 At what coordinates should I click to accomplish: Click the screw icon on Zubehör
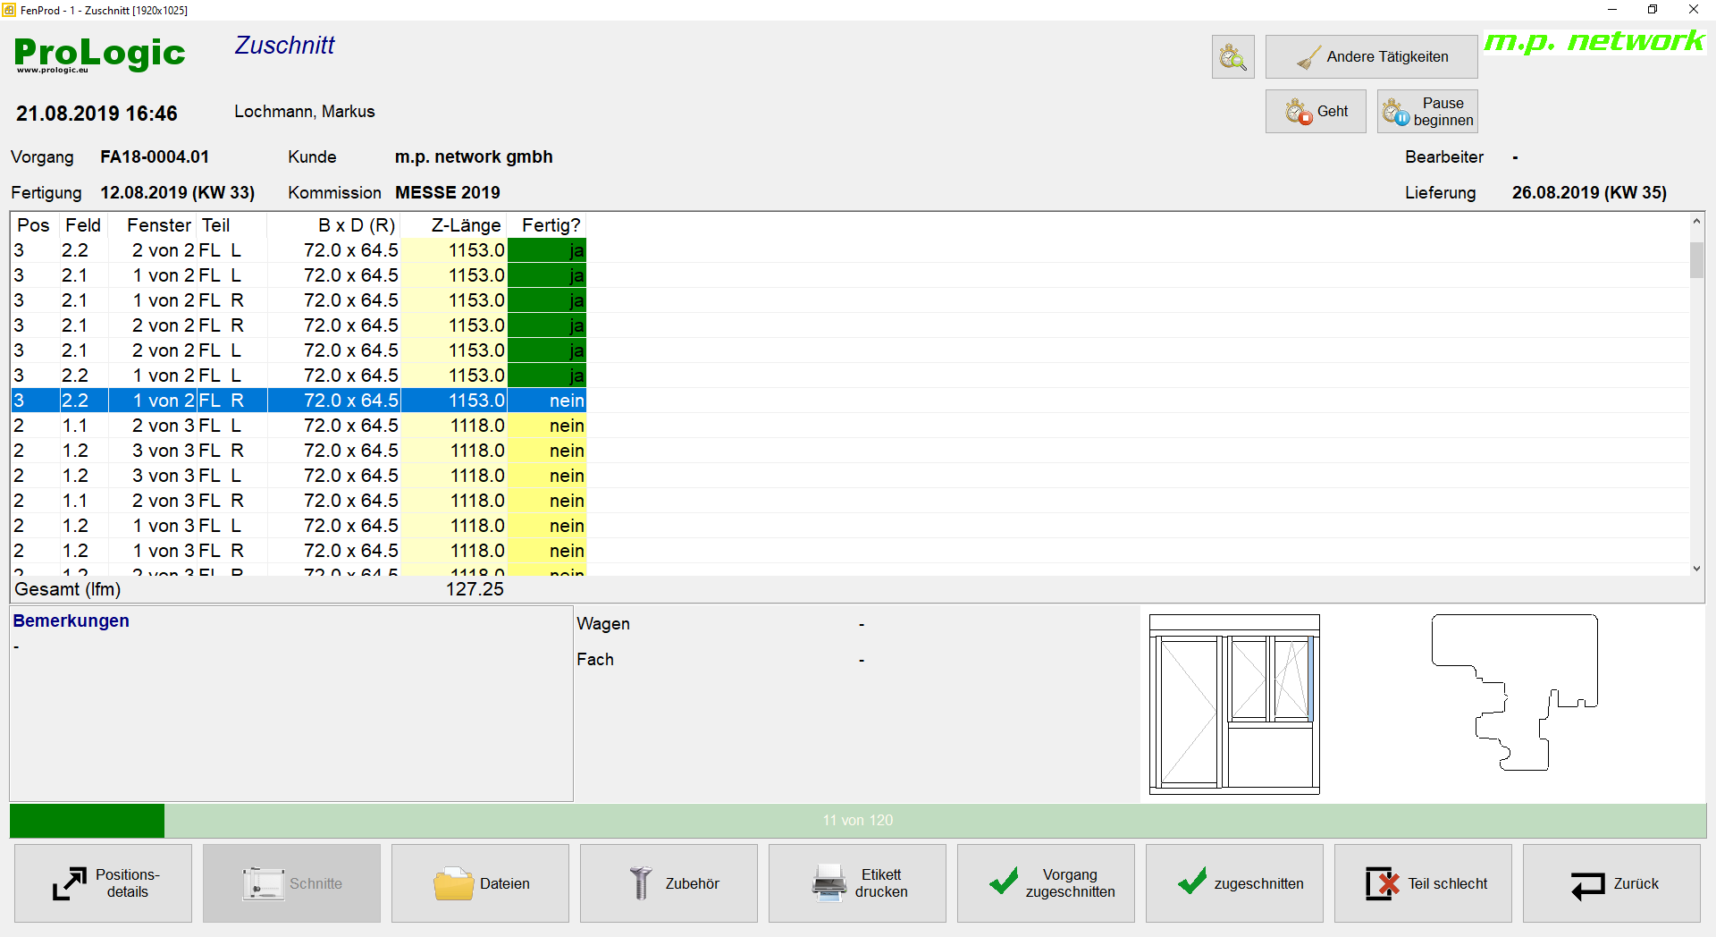(x=638, y=882)
